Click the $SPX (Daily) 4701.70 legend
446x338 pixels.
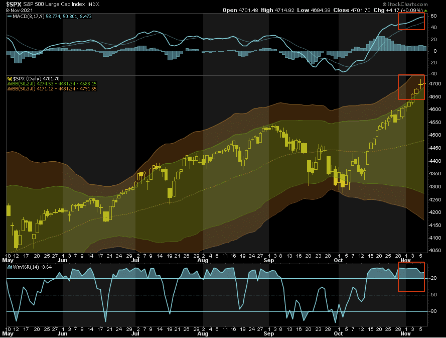point(36,78)
